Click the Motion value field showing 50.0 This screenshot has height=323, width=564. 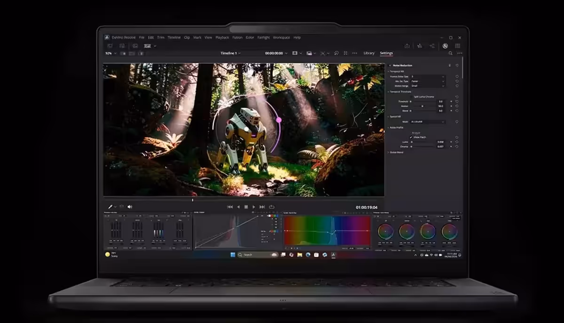coord(441,106)
